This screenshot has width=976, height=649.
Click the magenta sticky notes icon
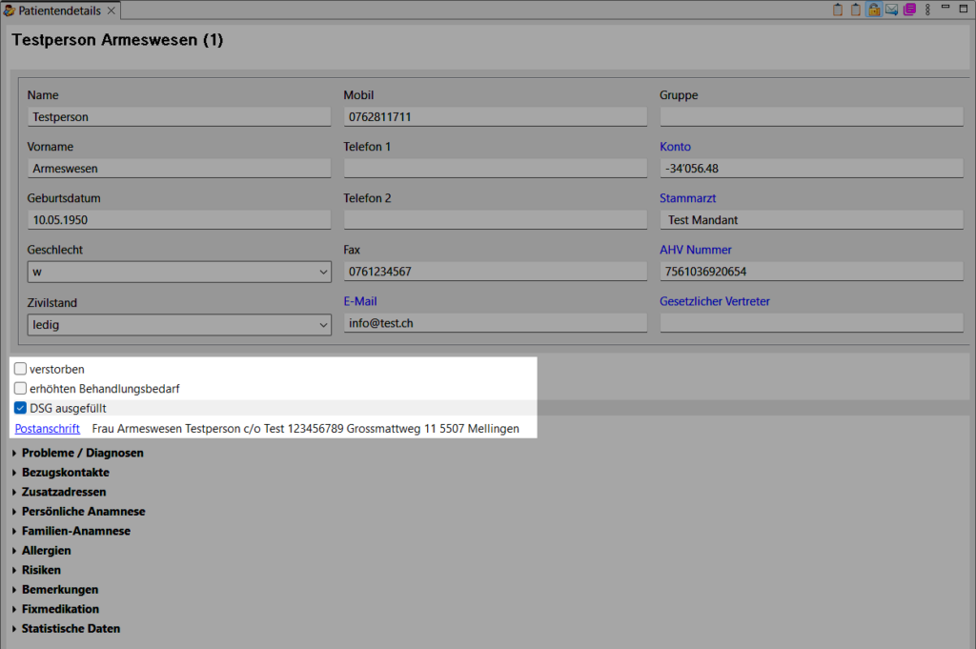[x=909, y=10]
